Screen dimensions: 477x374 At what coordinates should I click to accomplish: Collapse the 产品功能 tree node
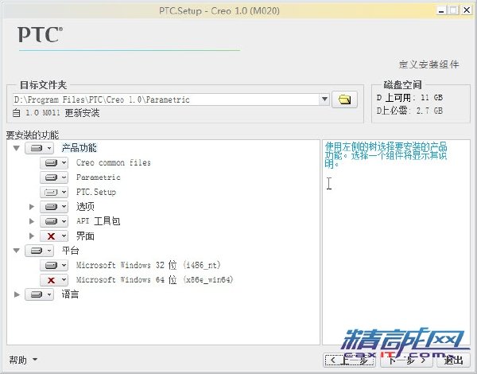(x=17, y=148)
